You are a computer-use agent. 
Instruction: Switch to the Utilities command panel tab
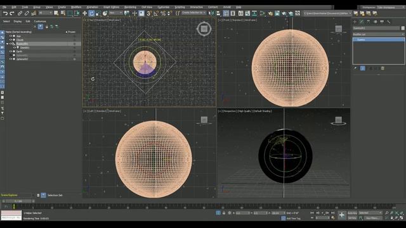(x=389, y=22)
